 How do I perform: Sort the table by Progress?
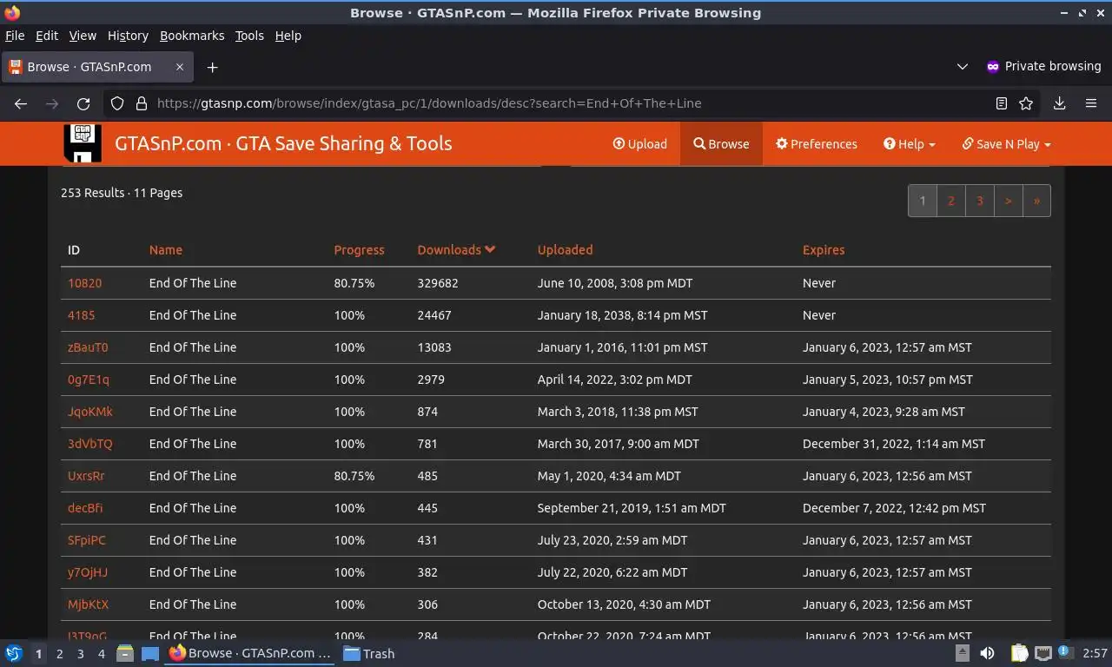coord(359,250)
